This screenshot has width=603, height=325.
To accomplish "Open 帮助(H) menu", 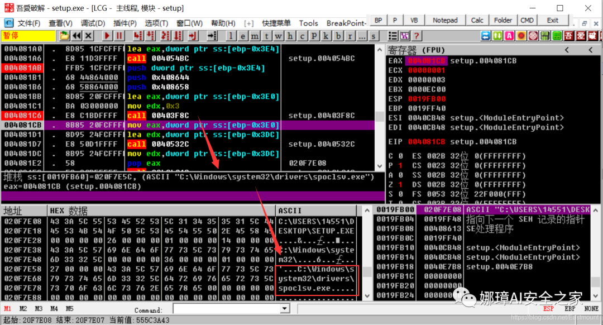I will pyautogui.click(x=223, y=23).
